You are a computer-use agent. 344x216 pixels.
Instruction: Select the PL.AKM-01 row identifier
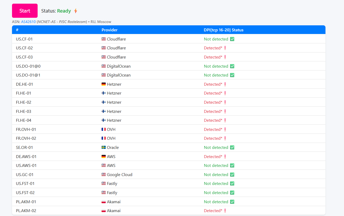(26, 202)
